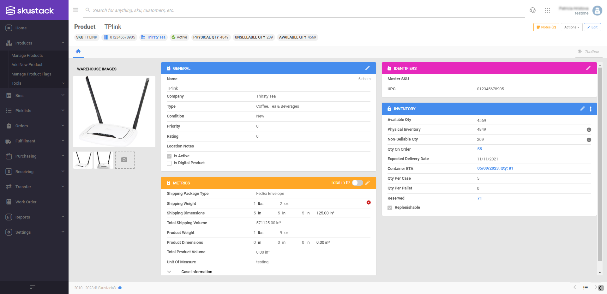Check the Is Digital Product checkbox
The image size is (607, 294).
pyautogui.click(x=169, y=163)
